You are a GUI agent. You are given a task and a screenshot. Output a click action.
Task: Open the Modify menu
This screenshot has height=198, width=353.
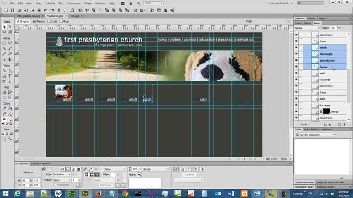click(50, 3)
